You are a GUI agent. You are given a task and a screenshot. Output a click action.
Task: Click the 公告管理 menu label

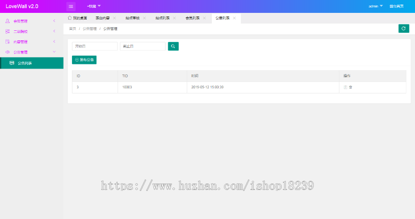click(x=20, y=52)
